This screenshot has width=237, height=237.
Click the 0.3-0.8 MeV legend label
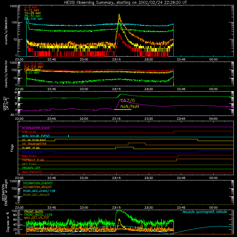click(34, 67)
